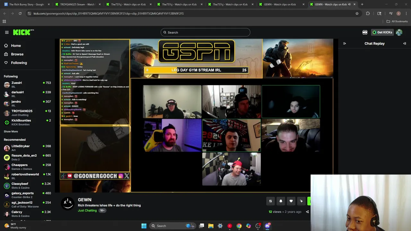Screen dimensions: 411x231
Task: Open All Bookmarks folder
Action: (397, 21)
